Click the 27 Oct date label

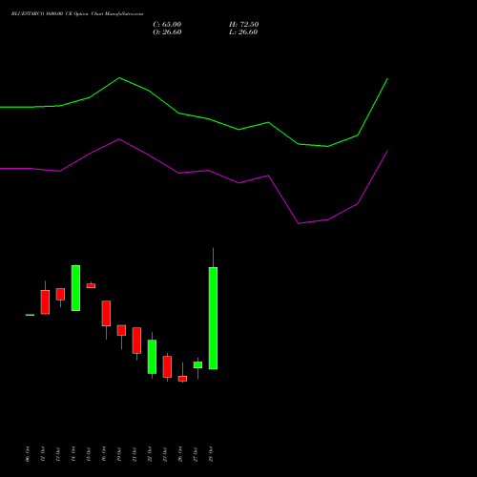pyautogui.click(x=196, y=454)
